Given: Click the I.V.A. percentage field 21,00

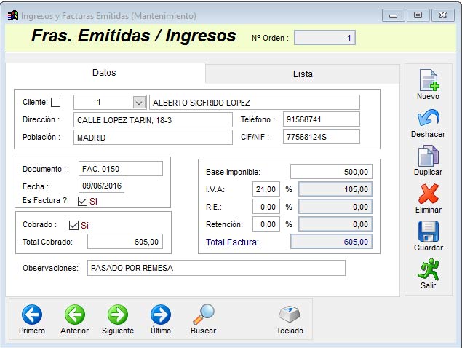Looking at the screenshot, I should (x=266, y=189).
